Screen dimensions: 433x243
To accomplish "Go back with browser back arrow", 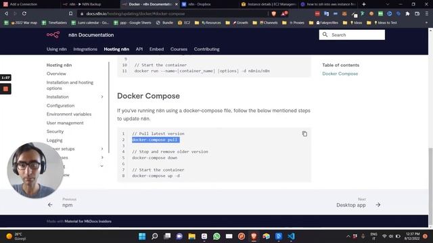I will pyautogui.click(x=6, y=13).
